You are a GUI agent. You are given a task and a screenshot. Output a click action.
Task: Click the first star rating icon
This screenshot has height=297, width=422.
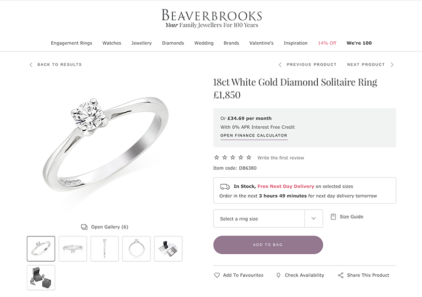pyautogui.click(x=216, y=157)
